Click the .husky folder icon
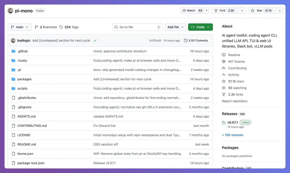 point(13,61)
